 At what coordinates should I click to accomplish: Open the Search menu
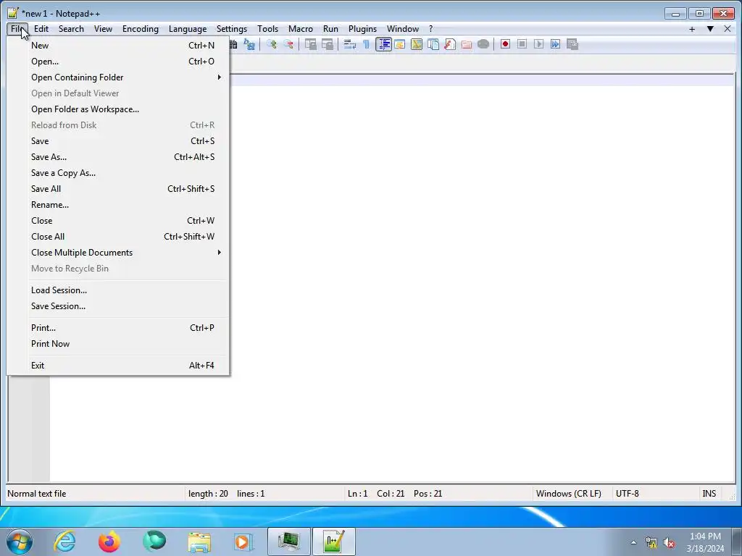[x=71, y=29]
